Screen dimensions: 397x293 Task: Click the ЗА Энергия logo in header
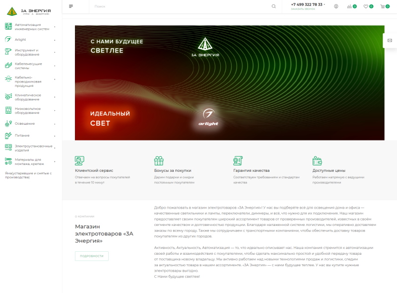coord(28,10)
